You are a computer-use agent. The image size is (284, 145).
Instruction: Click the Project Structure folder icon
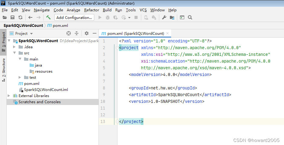coord(172,18)
